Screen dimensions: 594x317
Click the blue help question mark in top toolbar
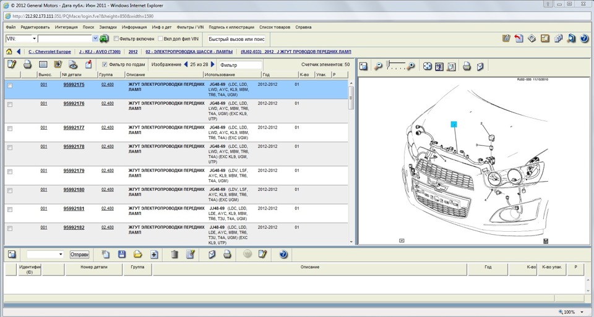pos(584,38)
